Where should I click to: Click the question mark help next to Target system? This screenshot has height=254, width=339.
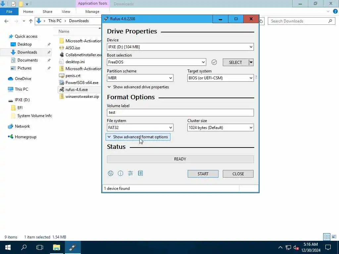[256, 77]
